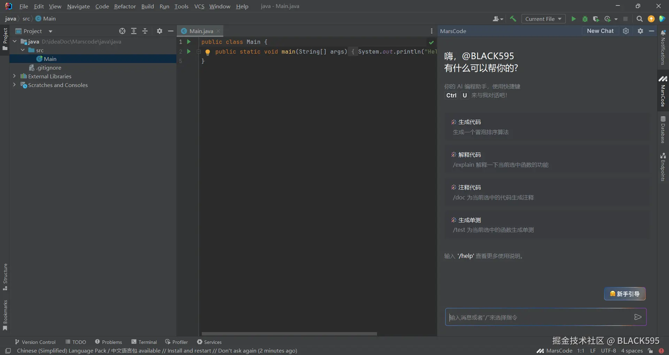
Task: Open MarsCode chat history/settings cog icon
Action: [626, 31]
